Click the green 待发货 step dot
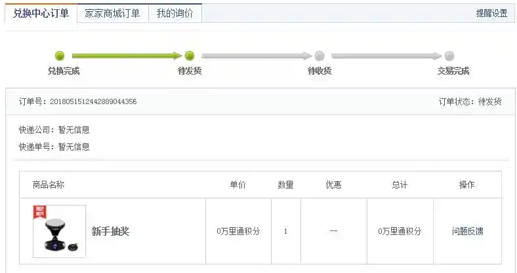This screenshot has width=517, height=273. (190, 56)
